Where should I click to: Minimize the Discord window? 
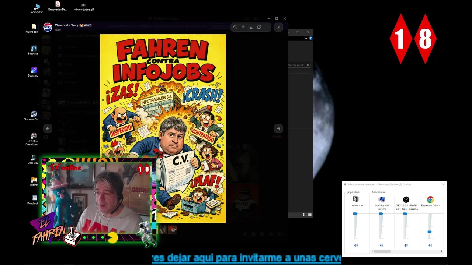[x=268, y=18]
